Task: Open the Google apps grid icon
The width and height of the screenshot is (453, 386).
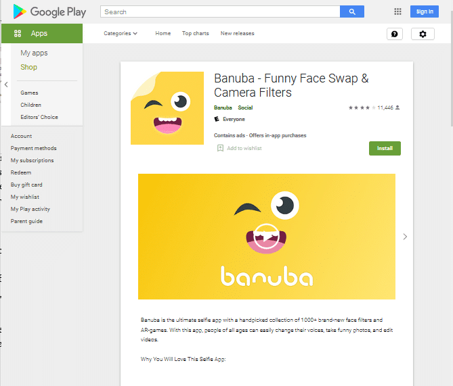Action: coord(397,11)
